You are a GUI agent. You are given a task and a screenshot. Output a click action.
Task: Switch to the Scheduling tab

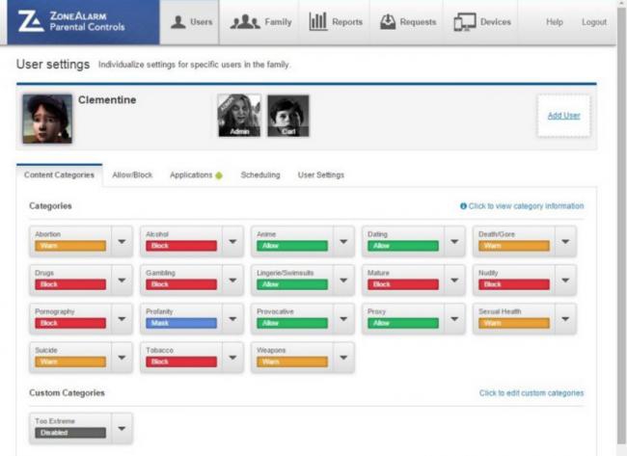pyautogui.click(x=260, y=175)
